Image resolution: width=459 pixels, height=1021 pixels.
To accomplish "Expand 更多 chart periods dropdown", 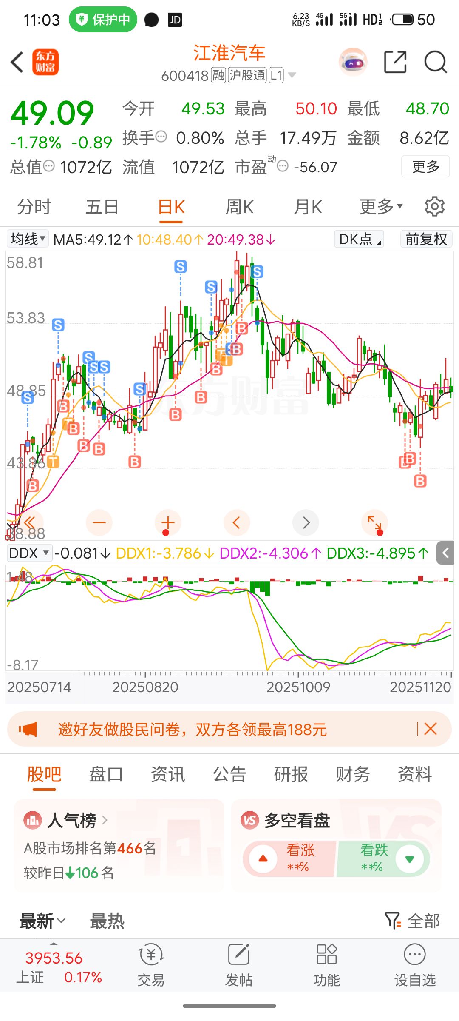I will click(x=381, y=207).
